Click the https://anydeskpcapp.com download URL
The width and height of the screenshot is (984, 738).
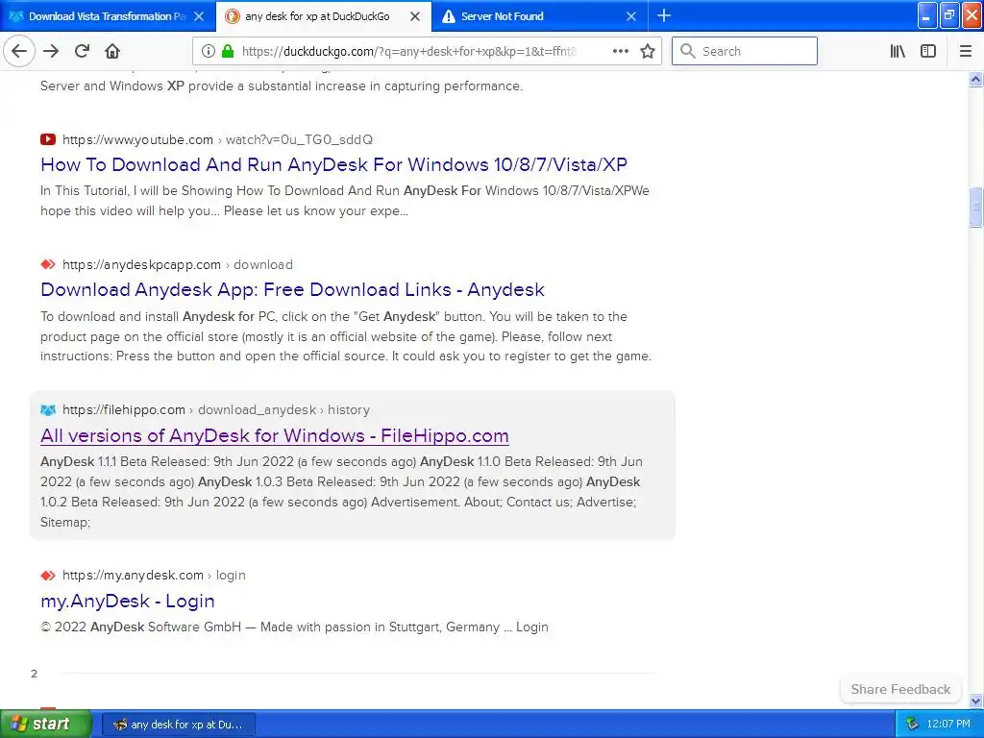(x=178, y=264)
